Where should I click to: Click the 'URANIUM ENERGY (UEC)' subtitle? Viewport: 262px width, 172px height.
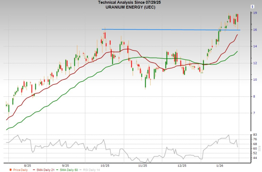(130, 7)
